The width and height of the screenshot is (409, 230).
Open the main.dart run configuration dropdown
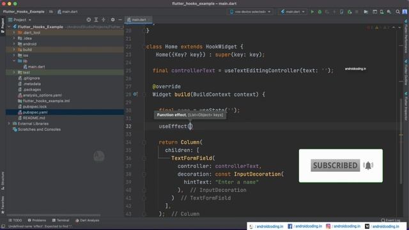point(293,11)
